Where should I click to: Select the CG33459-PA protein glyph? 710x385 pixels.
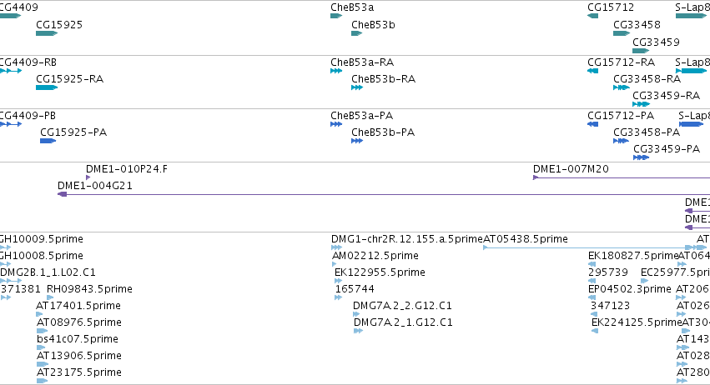pos(642,157)
